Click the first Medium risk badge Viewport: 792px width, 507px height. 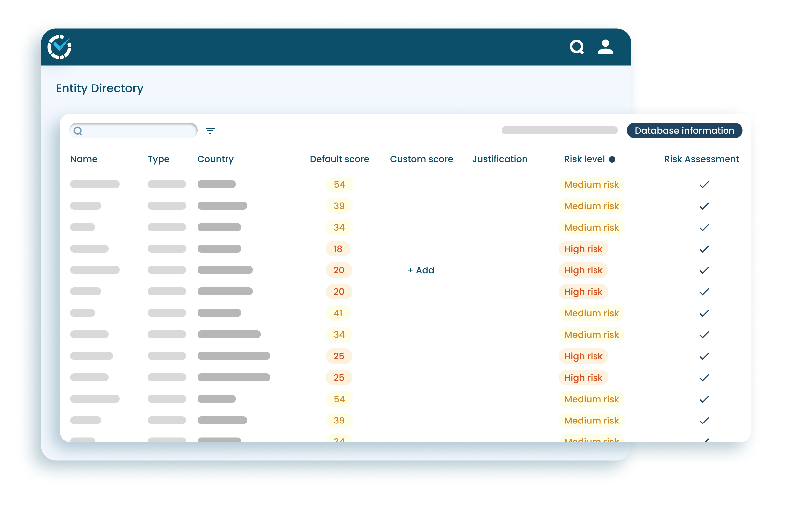click(592, 184)
